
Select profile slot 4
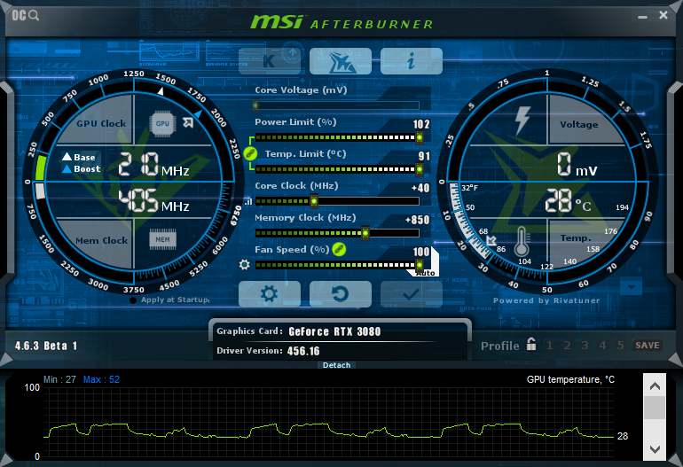coord(603,346)
